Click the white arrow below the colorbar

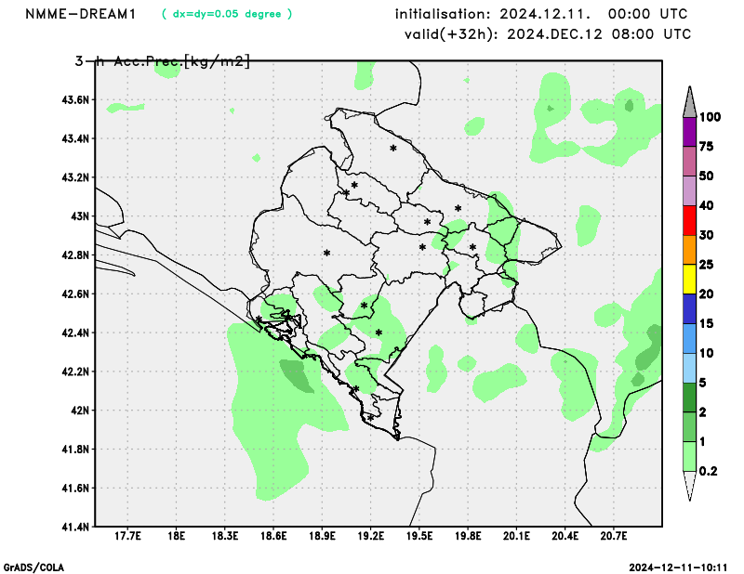click(x=689, y=486)
